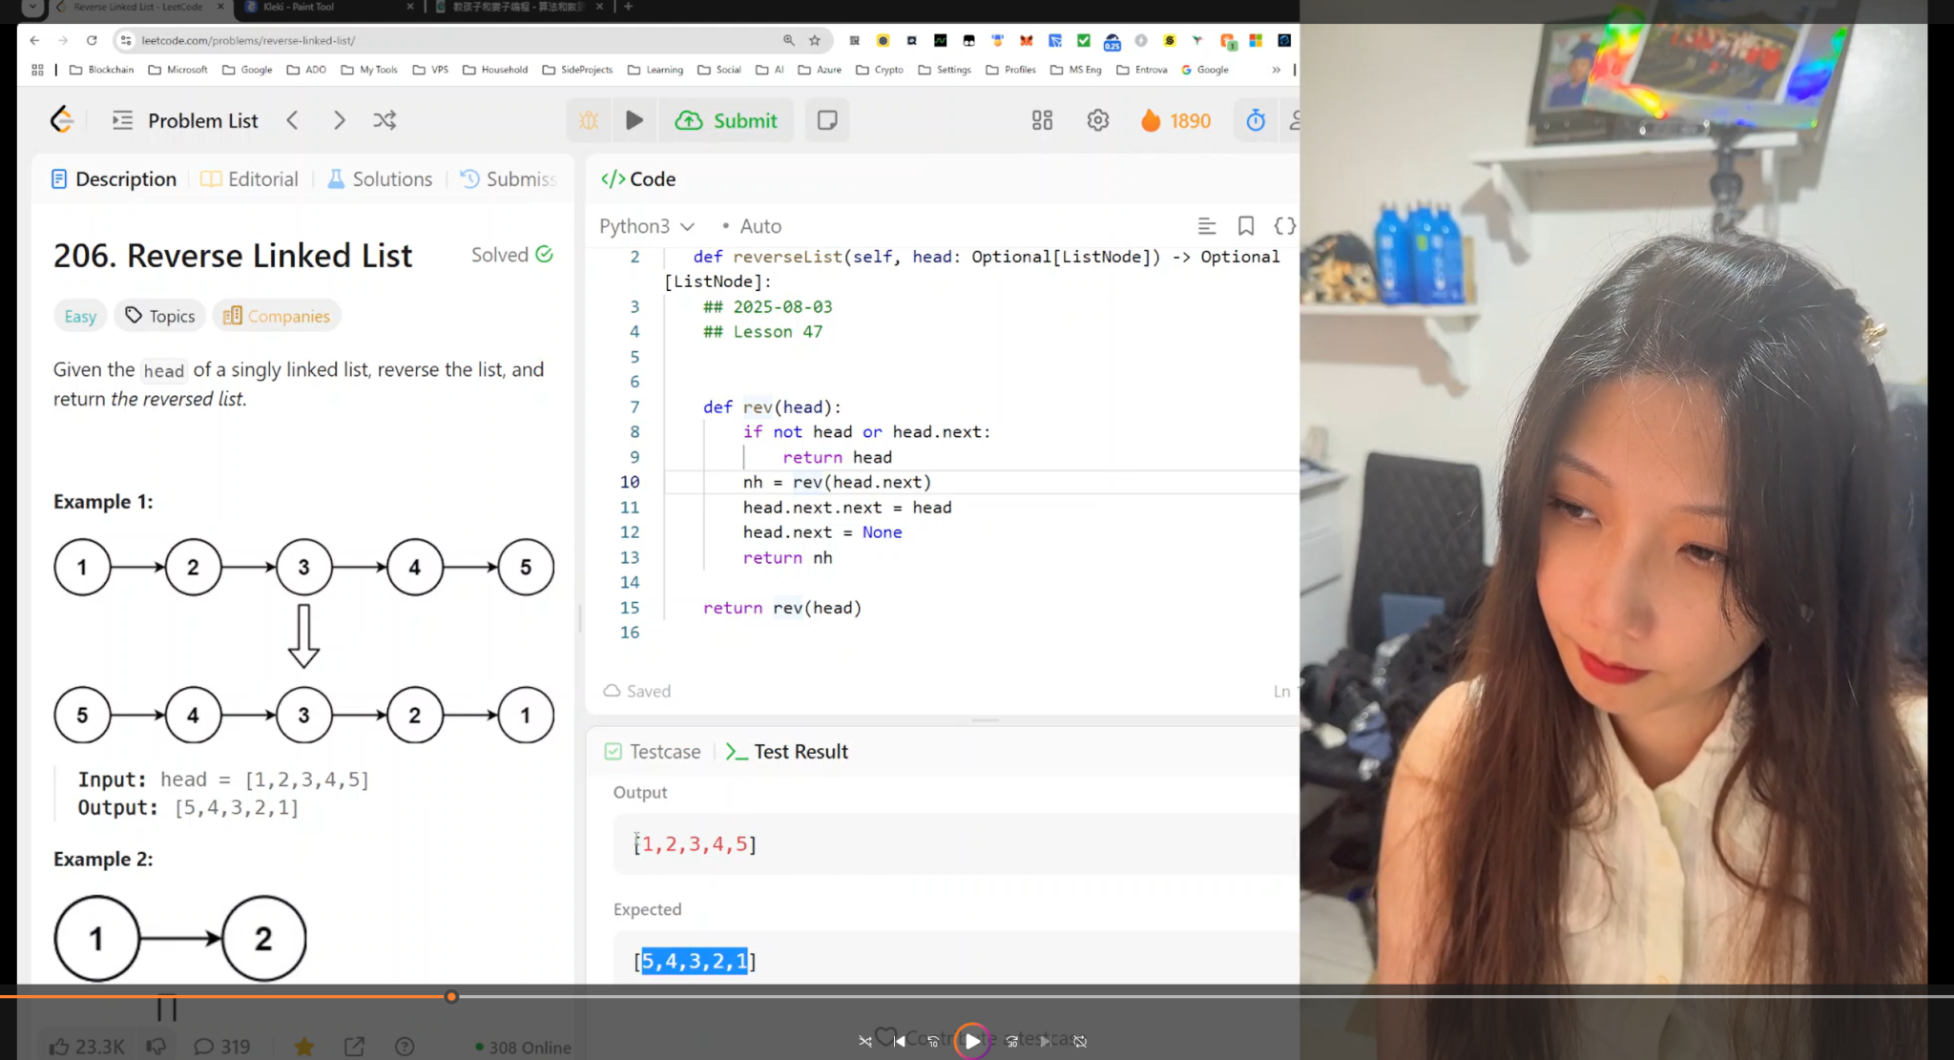Open the Python3 language dropdown
Viewport: 1954px width, 1060px height.
(647, 226)
